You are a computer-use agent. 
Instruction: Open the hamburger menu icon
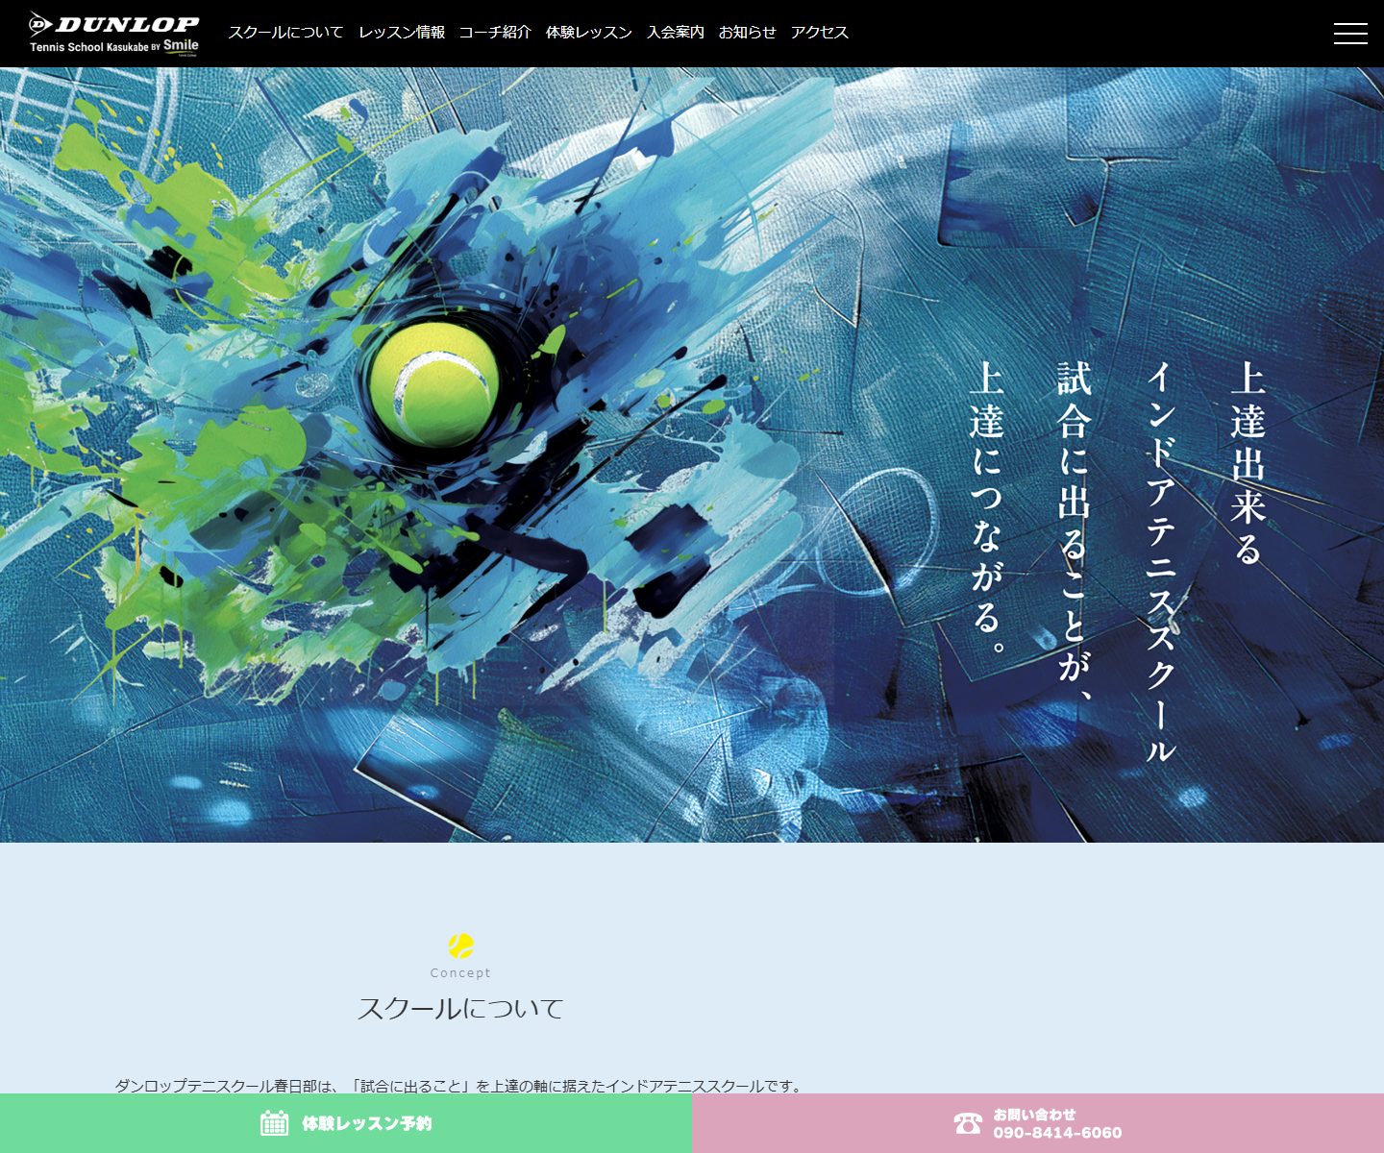pyautogui.click(x=1350, y=34)
